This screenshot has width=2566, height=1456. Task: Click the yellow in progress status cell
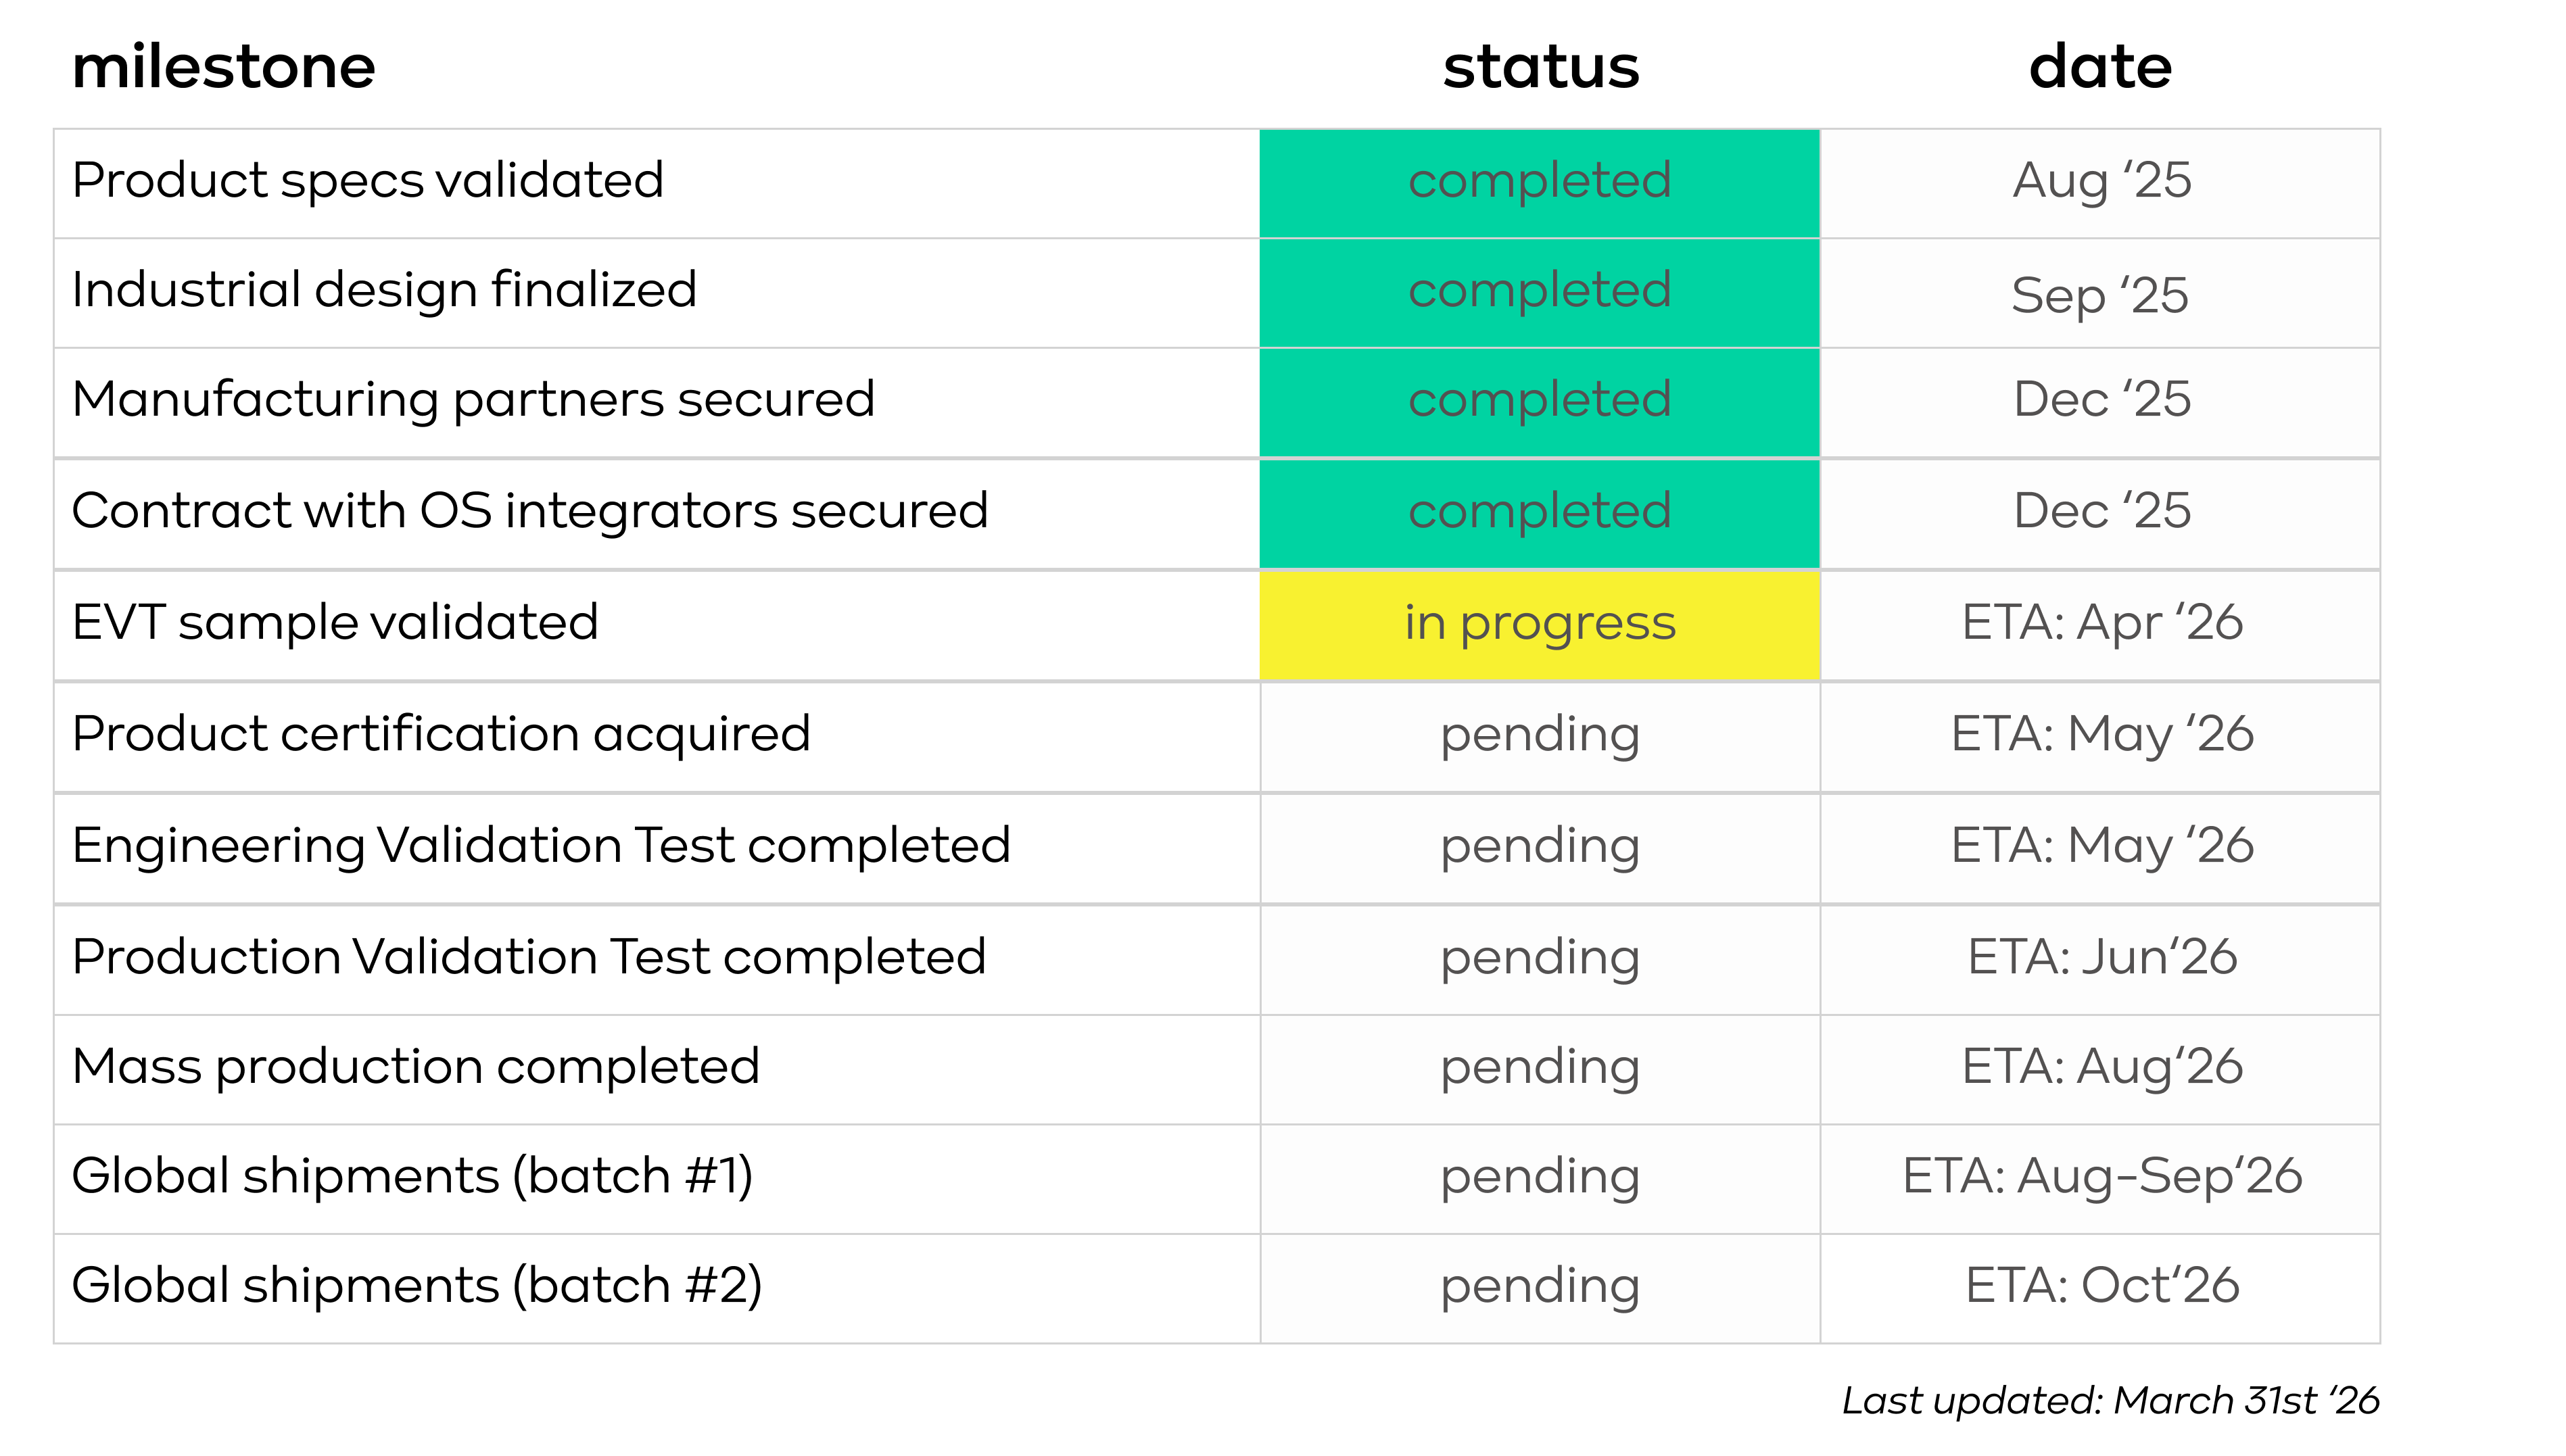tap(1540, 625)
